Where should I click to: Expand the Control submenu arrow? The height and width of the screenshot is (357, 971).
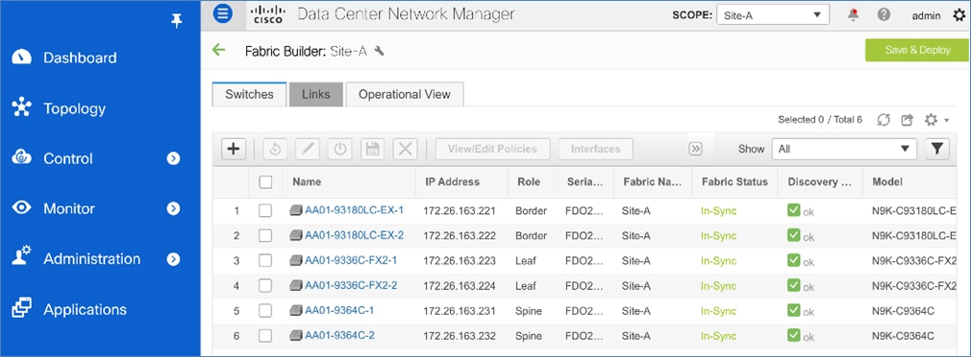[173, 158]
